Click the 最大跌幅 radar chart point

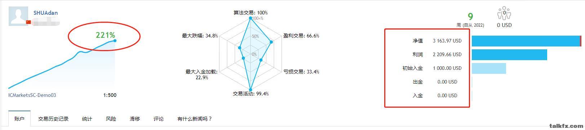click(x=240, y=48)
